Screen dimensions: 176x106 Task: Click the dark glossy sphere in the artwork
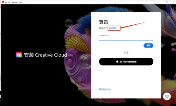[x=69, y=23]
